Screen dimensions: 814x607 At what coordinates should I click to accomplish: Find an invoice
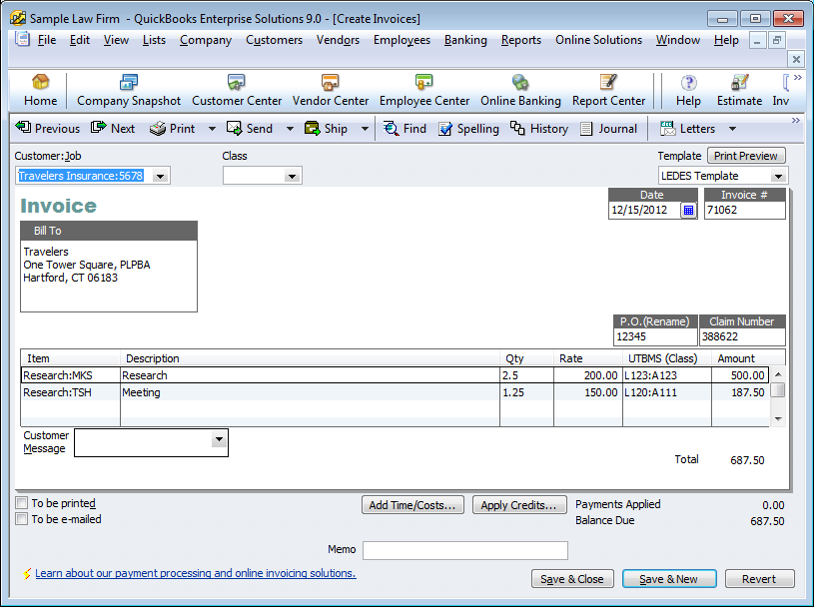tap(405, 128)
